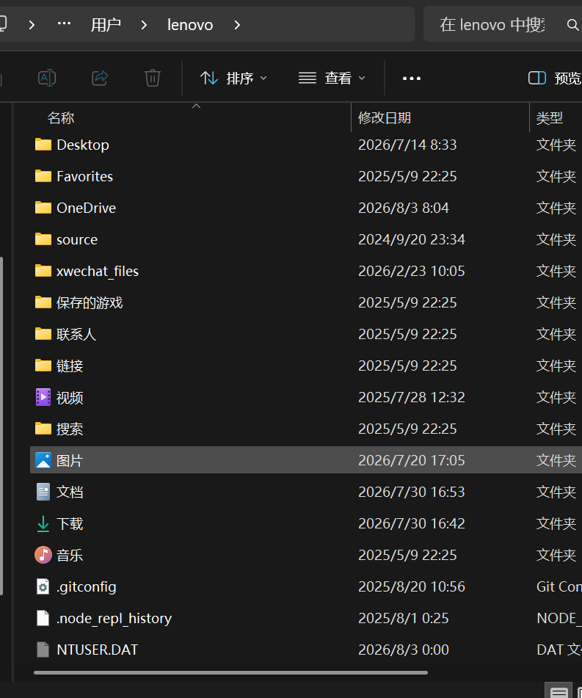Click the Git Con type cell
Image resolution: width=582 pixels, height=698 pixels.
point(559,587)
